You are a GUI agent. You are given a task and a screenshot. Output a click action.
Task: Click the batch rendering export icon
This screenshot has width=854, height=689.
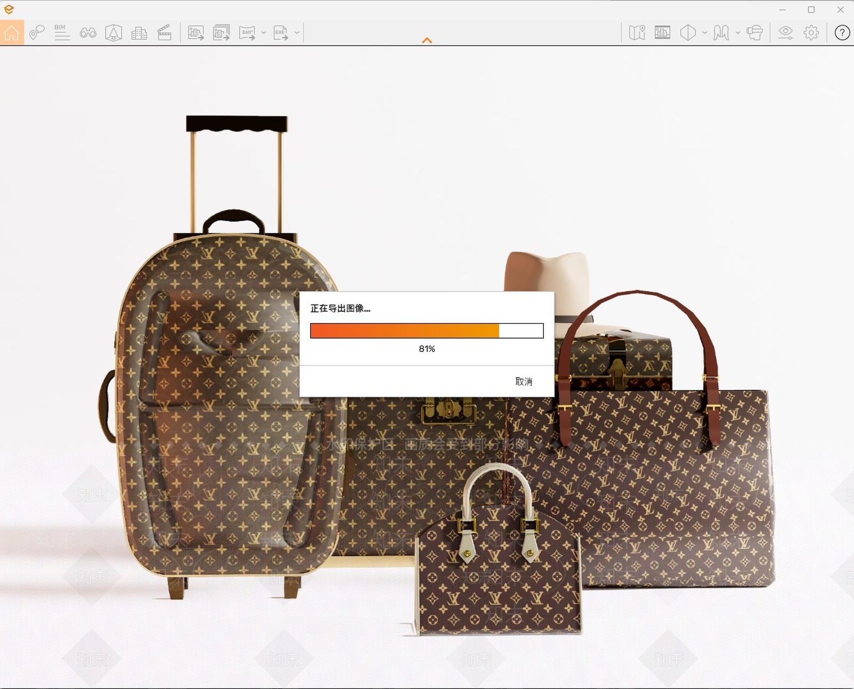click(222, 33)
